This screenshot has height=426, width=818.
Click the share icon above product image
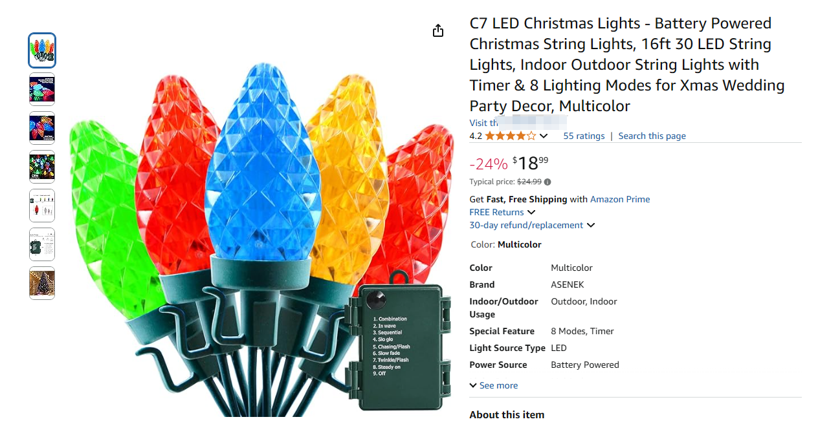(438, 30)
